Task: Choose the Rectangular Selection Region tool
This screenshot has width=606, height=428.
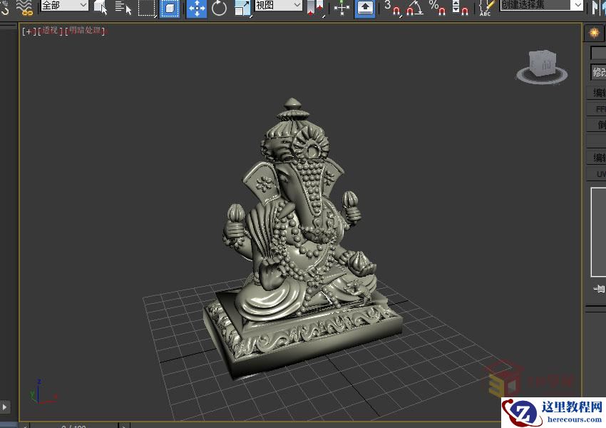Action: pyautogui.click(x=147, y=9)
